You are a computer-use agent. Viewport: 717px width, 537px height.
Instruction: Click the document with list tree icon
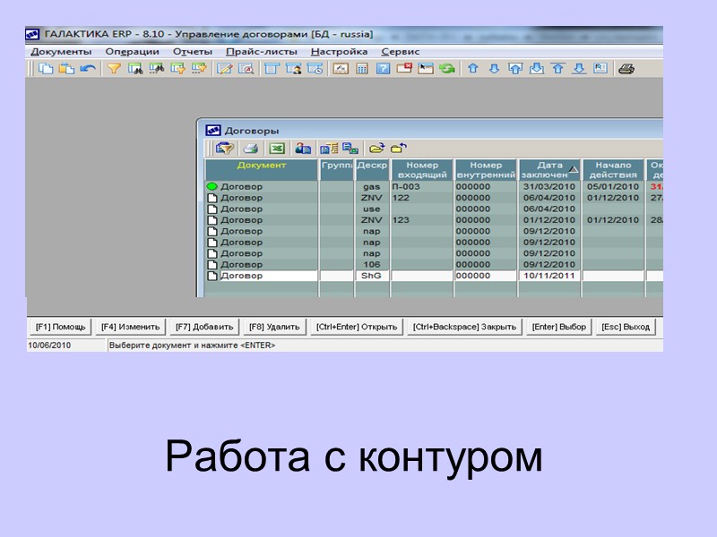[x=329, y=149]
